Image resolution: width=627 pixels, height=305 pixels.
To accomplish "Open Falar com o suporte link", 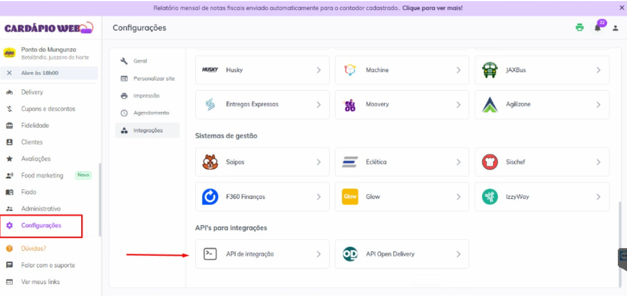I will point(48,265).
